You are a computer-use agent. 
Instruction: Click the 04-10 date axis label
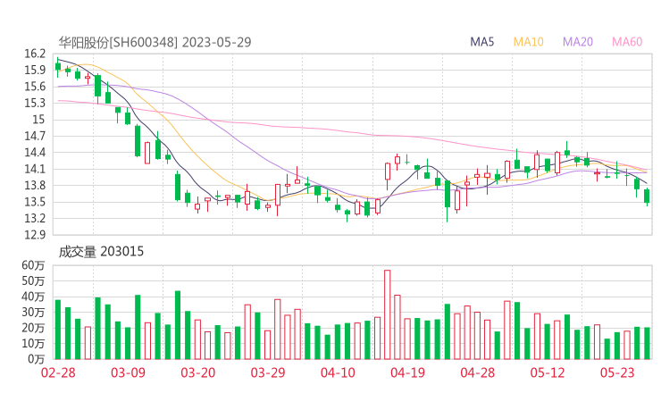(x=338, y=372)
